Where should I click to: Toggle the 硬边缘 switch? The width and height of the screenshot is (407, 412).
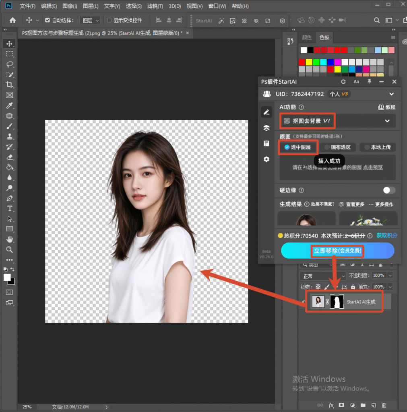click(389, 190)
